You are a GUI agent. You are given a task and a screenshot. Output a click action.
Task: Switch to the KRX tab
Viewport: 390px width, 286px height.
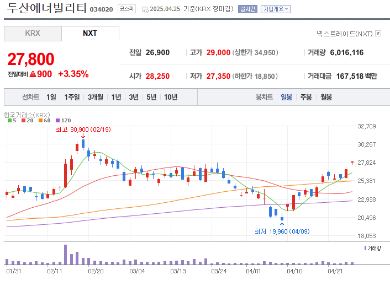click(33, 34)
